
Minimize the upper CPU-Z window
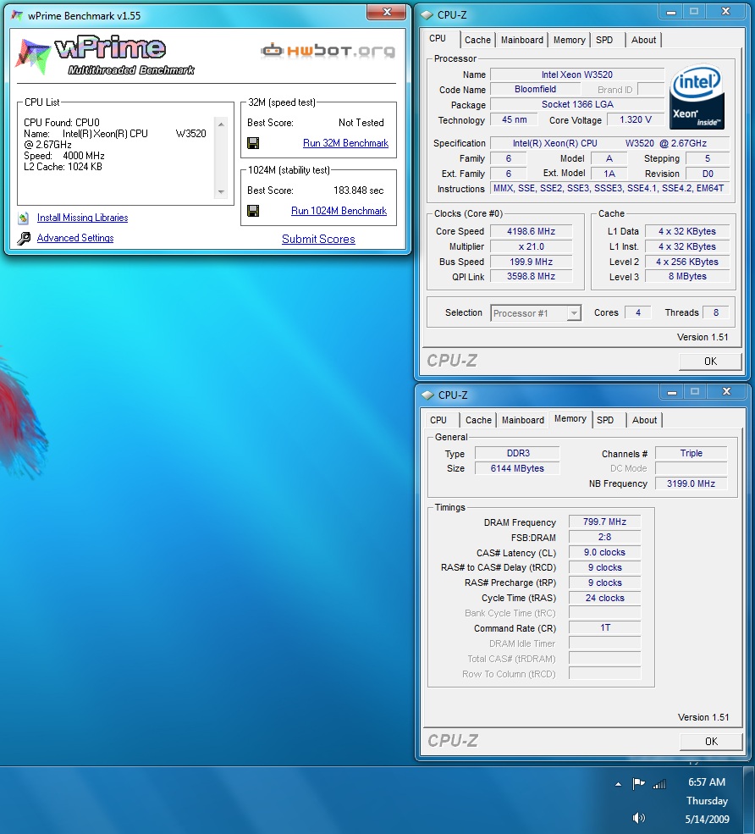pos(671,12)
